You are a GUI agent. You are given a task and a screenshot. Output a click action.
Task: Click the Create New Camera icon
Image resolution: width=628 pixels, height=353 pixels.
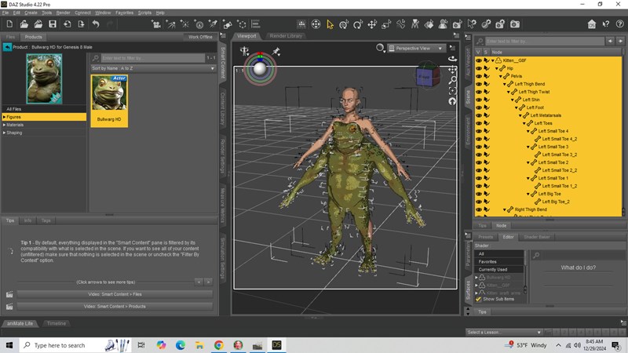pos(156,24)
